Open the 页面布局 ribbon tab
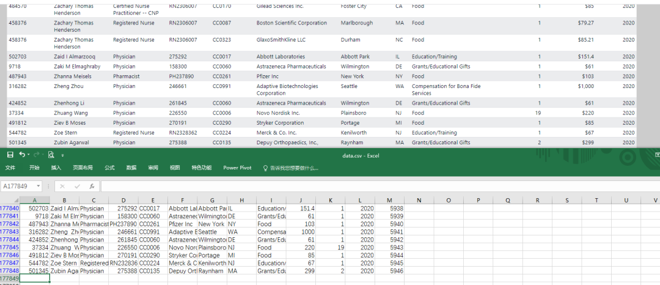Screen dimensions: 660x285 83,168
